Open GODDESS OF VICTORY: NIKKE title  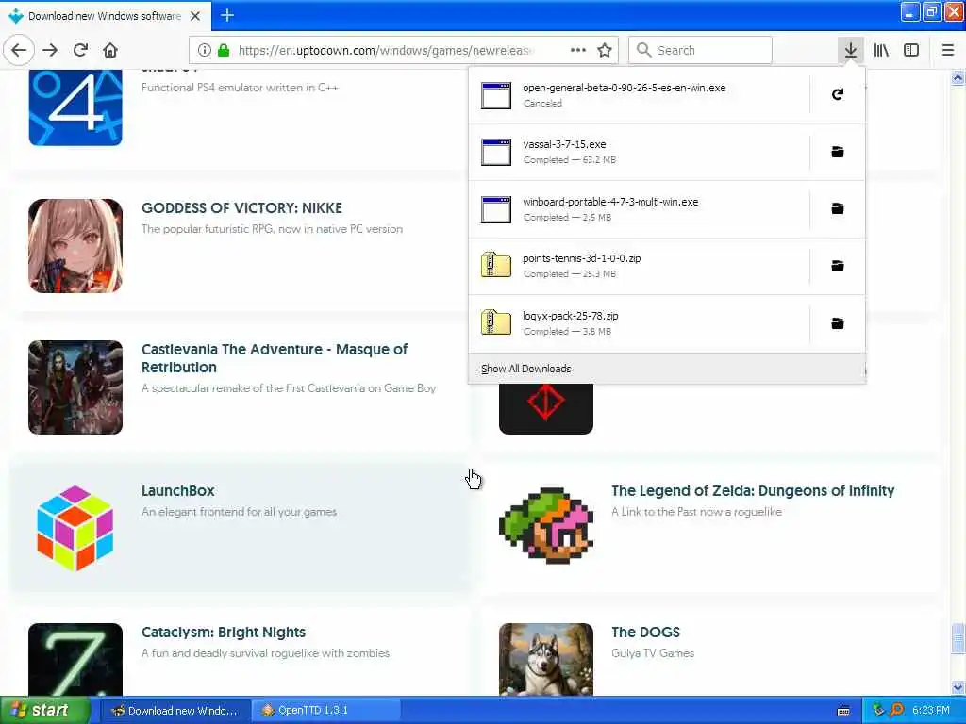[241, 208]
